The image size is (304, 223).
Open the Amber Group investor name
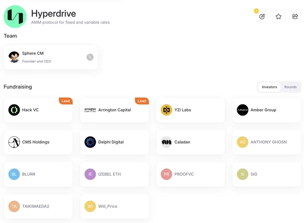263,110
